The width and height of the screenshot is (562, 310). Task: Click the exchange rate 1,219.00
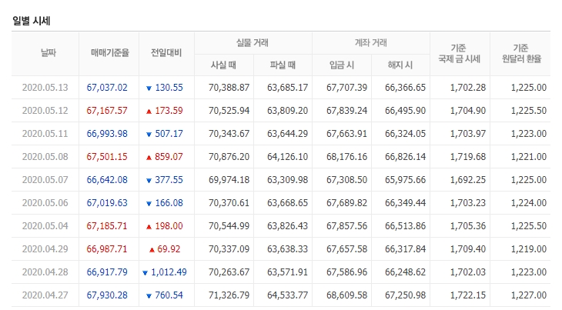point(529,249)
